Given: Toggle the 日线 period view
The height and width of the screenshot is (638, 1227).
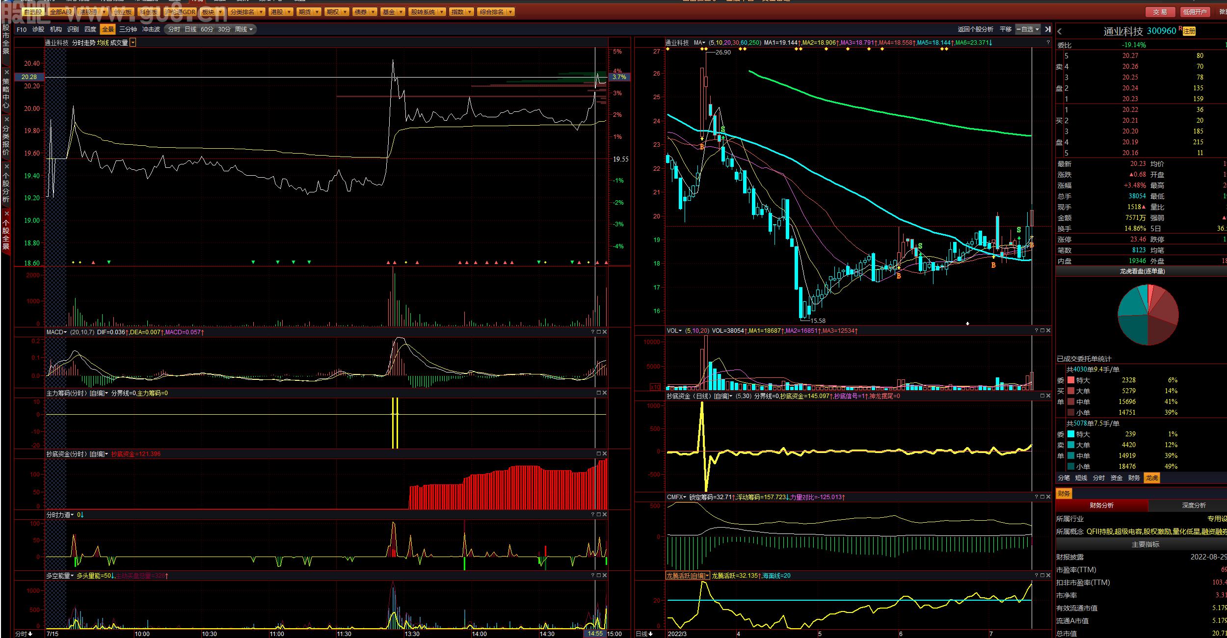Looking at the screenshot, I should click(190, 29).
